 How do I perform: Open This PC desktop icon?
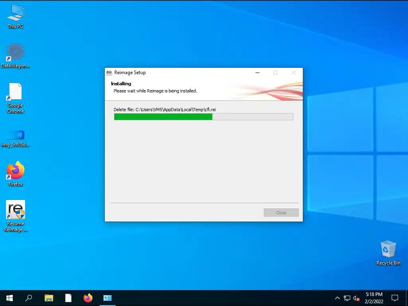tap(16, 16)
